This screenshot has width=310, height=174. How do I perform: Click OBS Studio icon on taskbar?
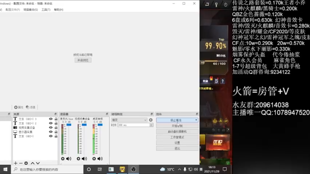tap(133, 169)
